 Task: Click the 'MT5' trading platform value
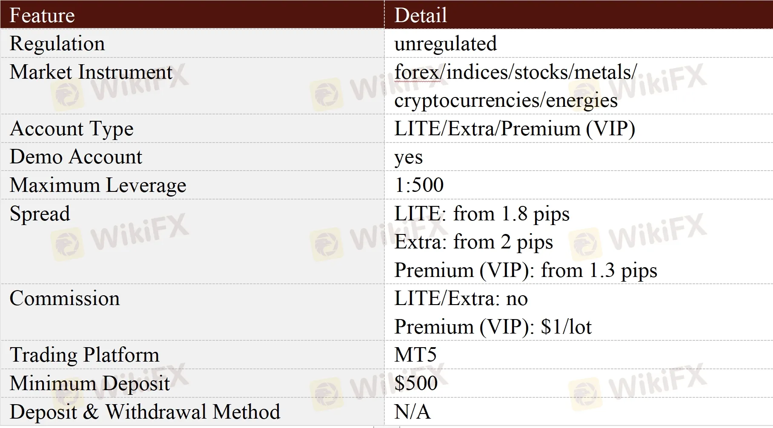(x=415, y=355)
